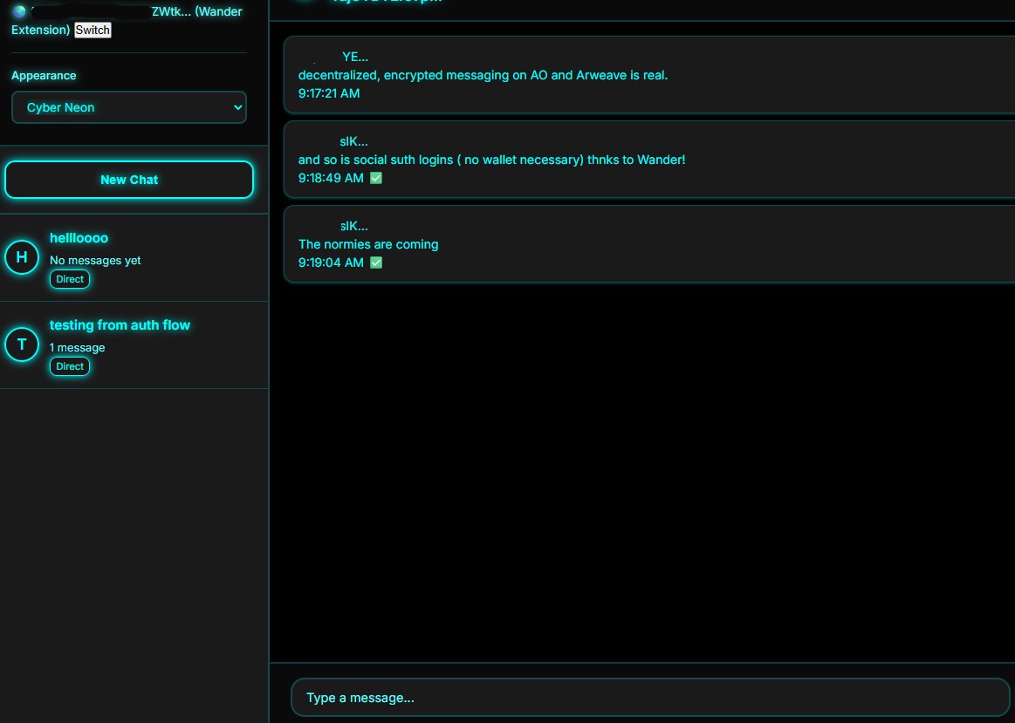Select the message about decentralized encrypted messaging
The height and width of the screenshot is (723, 1015).
649,75
